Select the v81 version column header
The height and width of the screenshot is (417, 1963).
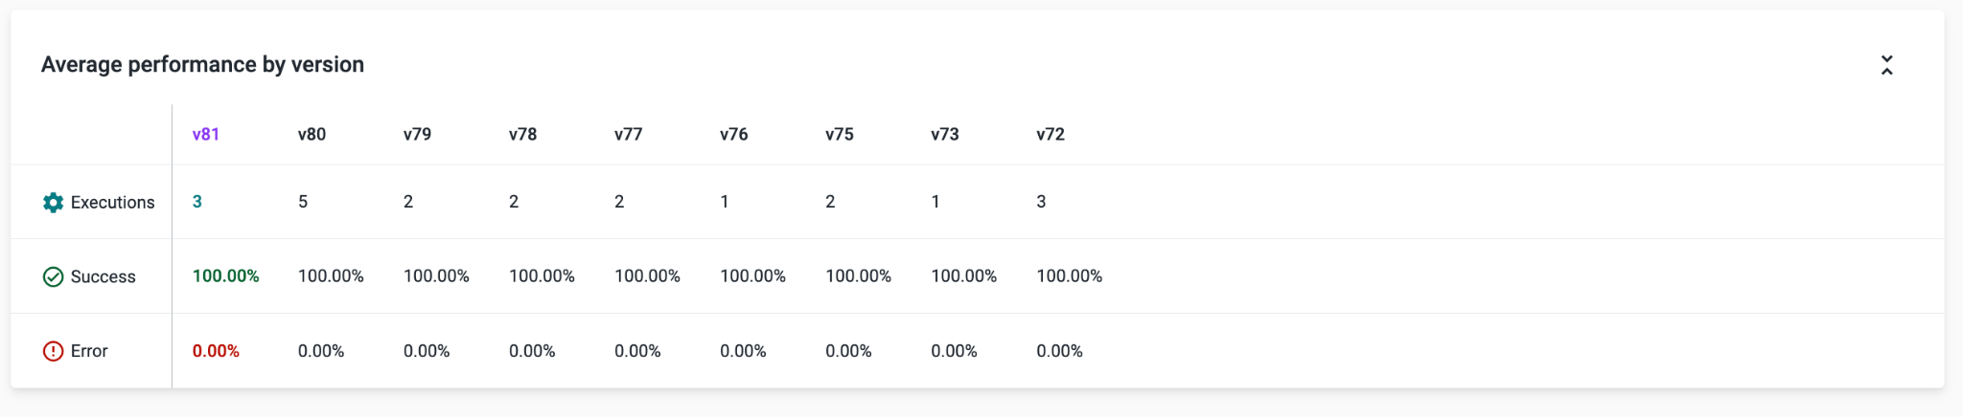[206, 135]
